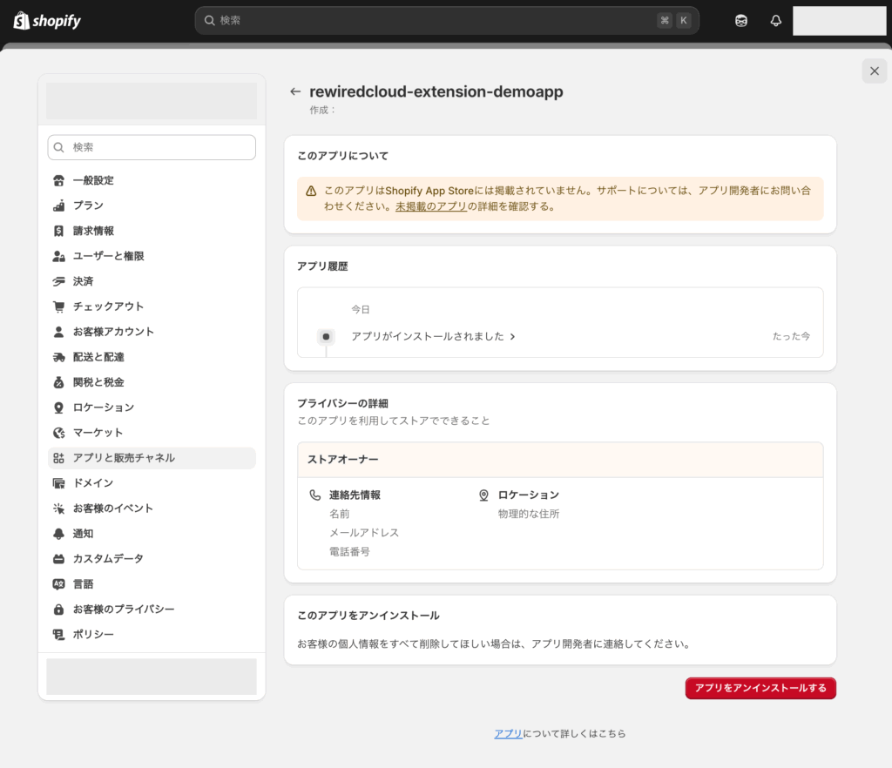Click the プラン icon in sidebar
The image size is (892, 768).
coord(58,205)
